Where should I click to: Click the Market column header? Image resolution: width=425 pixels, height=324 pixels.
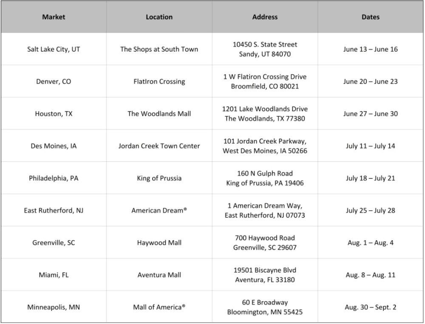[x=54, y=17]
